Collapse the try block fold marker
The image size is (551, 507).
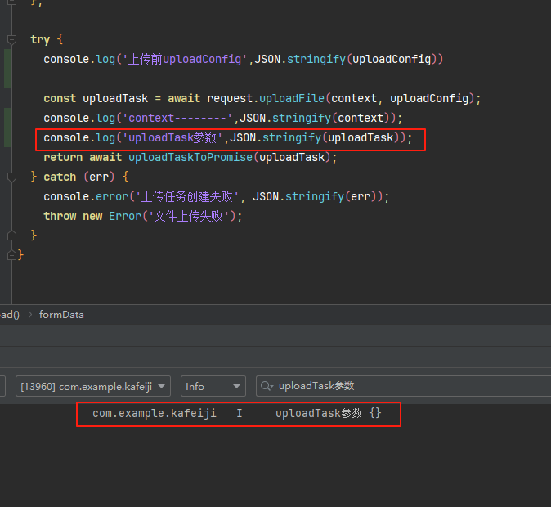click(x=11, y=39)
